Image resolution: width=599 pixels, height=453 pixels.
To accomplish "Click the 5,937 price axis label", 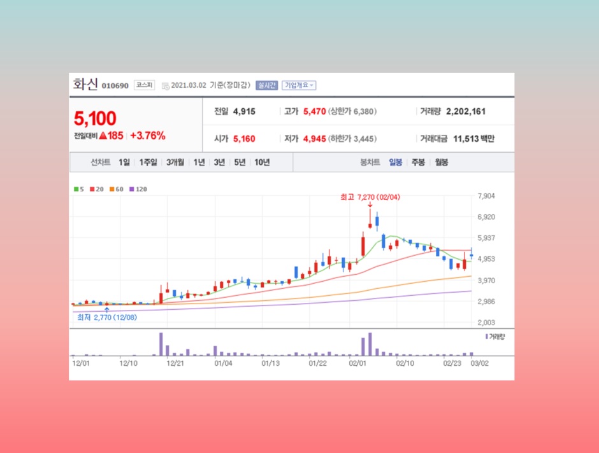I will (x=486, y=238).
